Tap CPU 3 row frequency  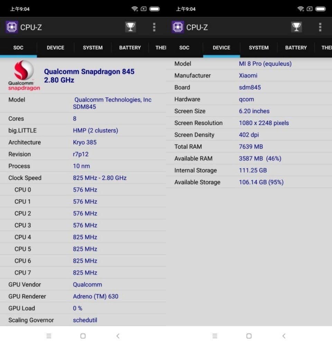click(x=85, y=225)
